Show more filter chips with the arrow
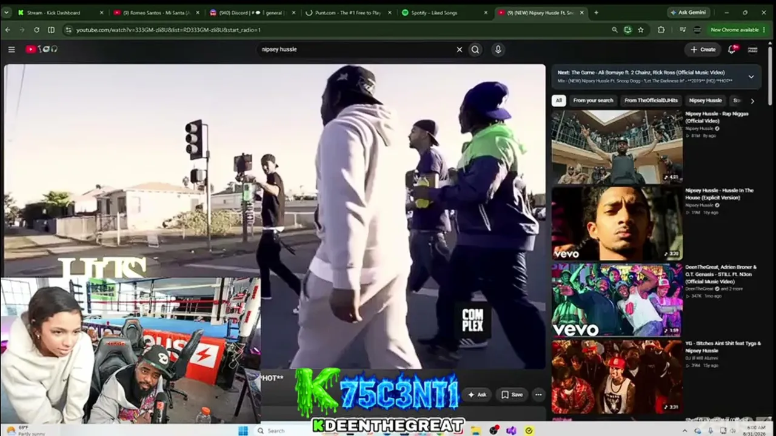The image size is (776, 436). click(752, 101)
